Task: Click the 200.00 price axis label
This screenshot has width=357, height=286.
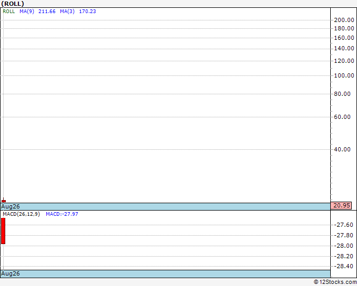Action: click(344, 20)
